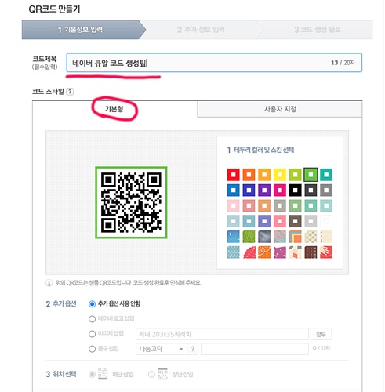The height and width of the screenshot is (392, 385).
Task: Choose the image insert radio option
Action: 92,334
